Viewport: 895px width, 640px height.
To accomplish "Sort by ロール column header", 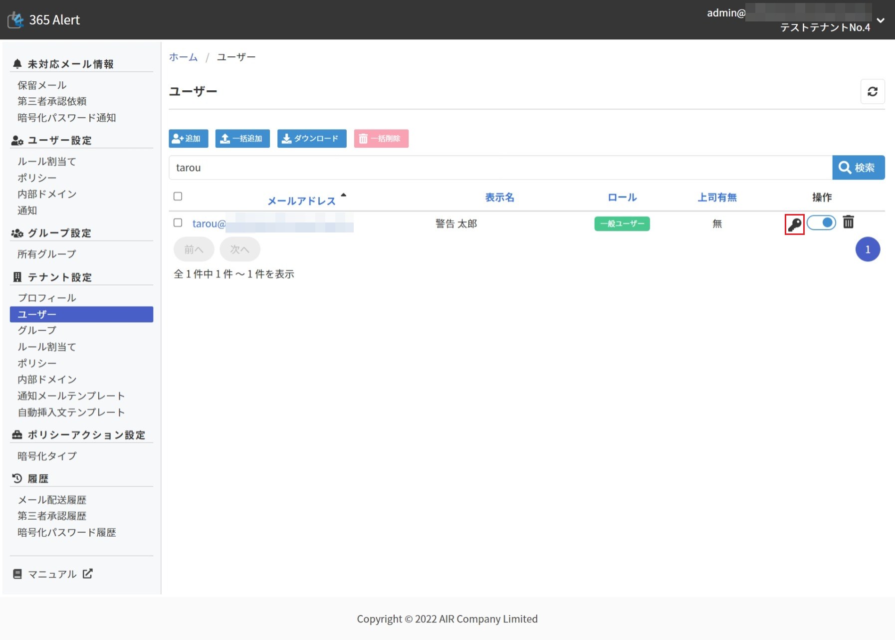I will (x=622, y=198).
